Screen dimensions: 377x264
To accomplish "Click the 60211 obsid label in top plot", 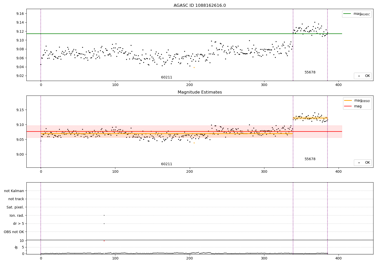I will (x=167, y=77).
